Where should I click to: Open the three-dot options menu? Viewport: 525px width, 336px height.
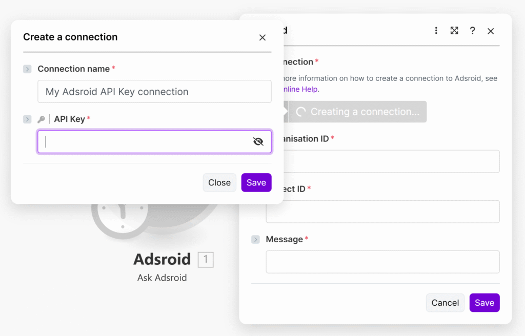coord(436,31)
